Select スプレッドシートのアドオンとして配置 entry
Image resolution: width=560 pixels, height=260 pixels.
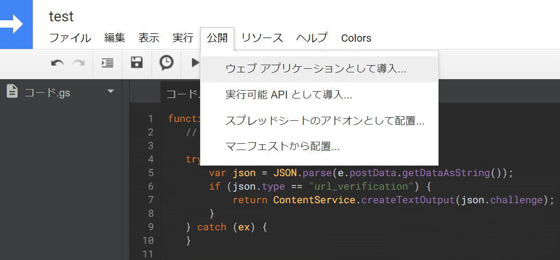tap(325, 121)
